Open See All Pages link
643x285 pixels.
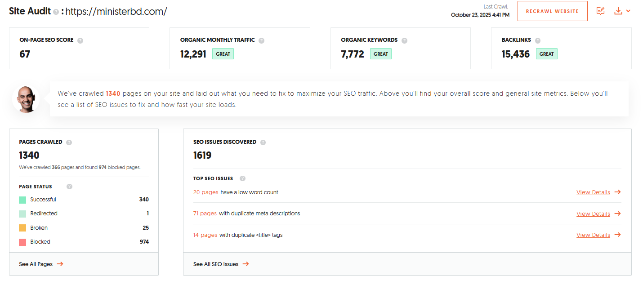click(x=41, y=264)
